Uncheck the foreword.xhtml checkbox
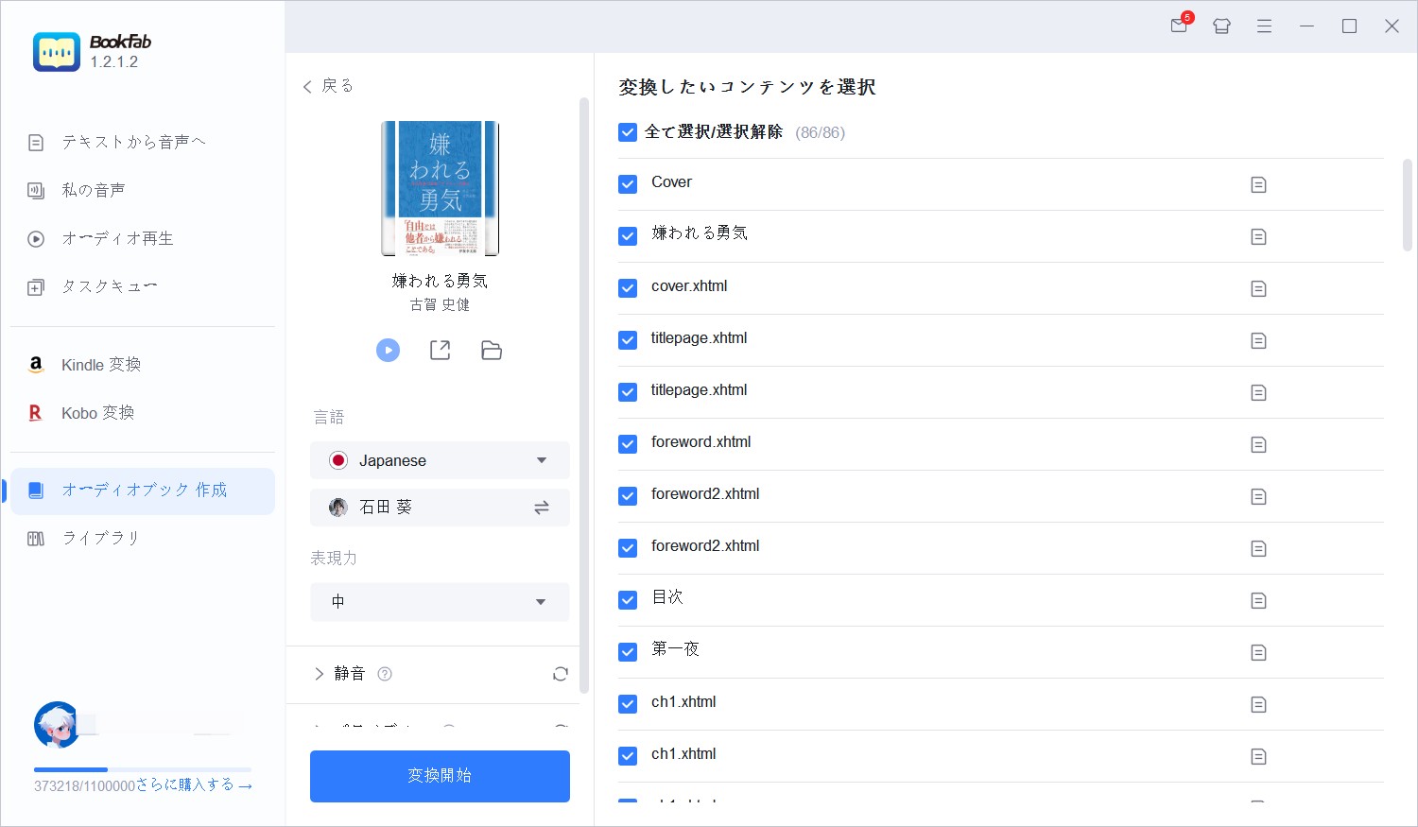1418x827 pixels. 628,444
